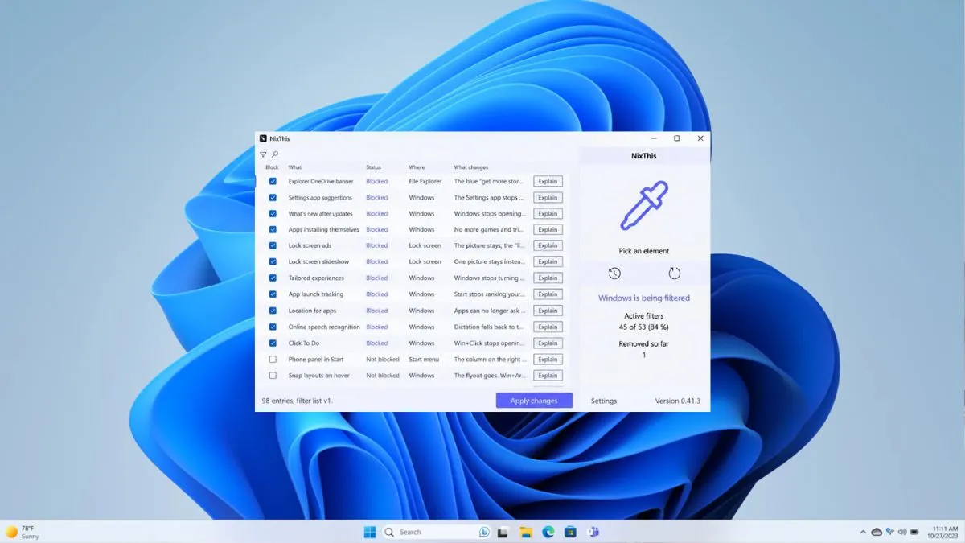The image size is (965, 543).
Task: Open Microsoft Store from the taskbar
Action: (x=570, y=532)
